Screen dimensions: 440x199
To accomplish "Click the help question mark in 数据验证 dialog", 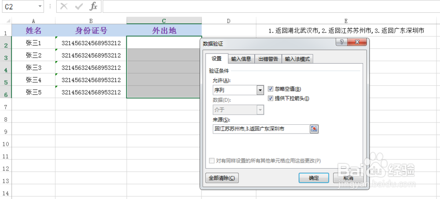I will pos(341,42).
